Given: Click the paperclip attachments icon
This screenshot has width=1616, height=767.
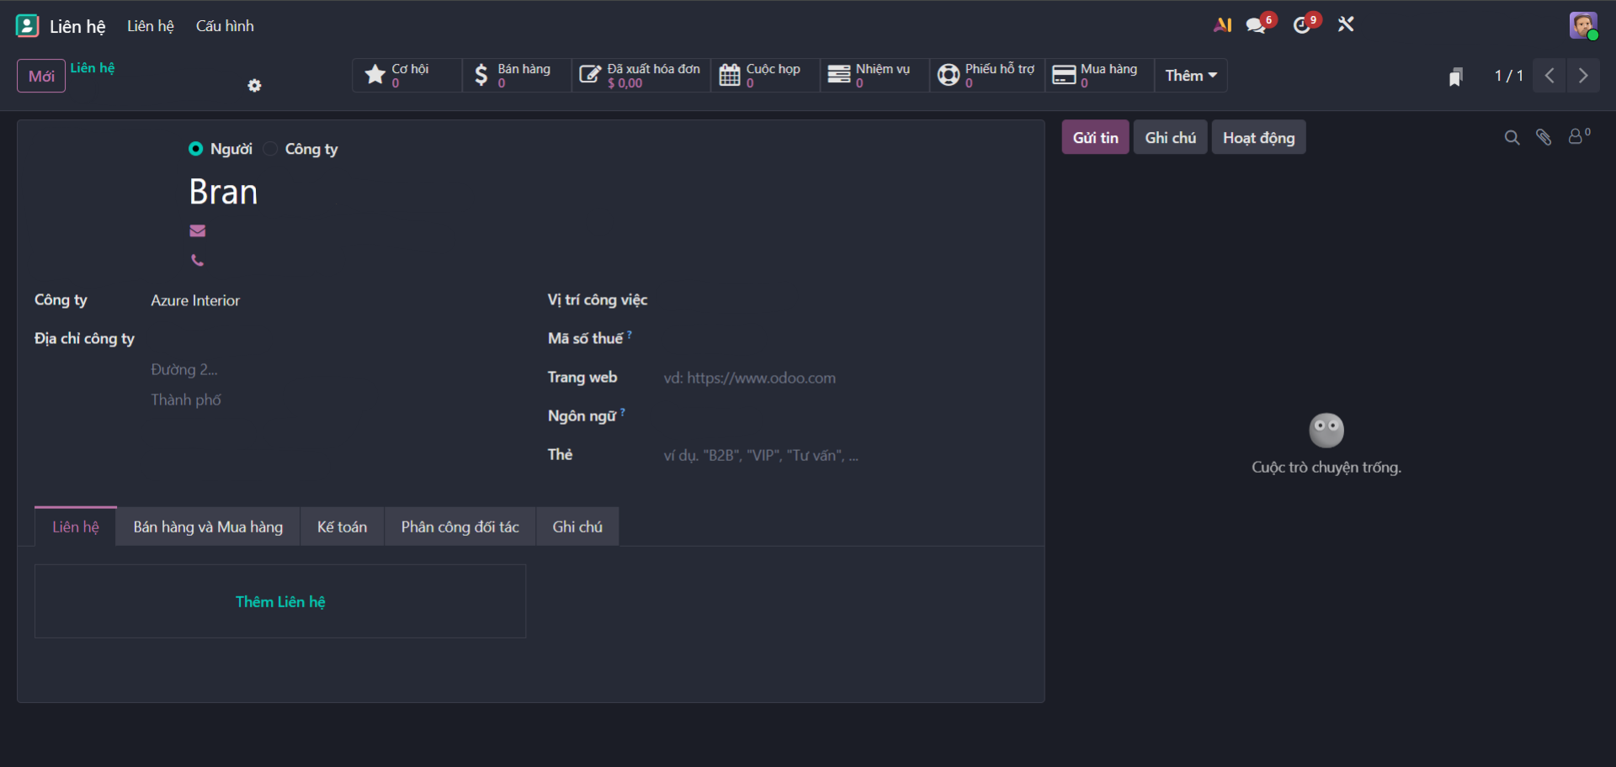Looking at the screenshot, I should point(1544,138).
